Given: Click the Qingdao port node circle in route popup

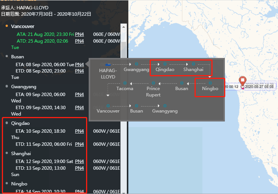Looking at the screenshot, I should pos(165,64).
